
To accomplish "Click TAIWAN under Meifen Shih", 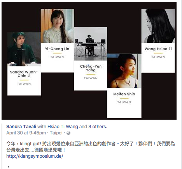I will (124, 102).
